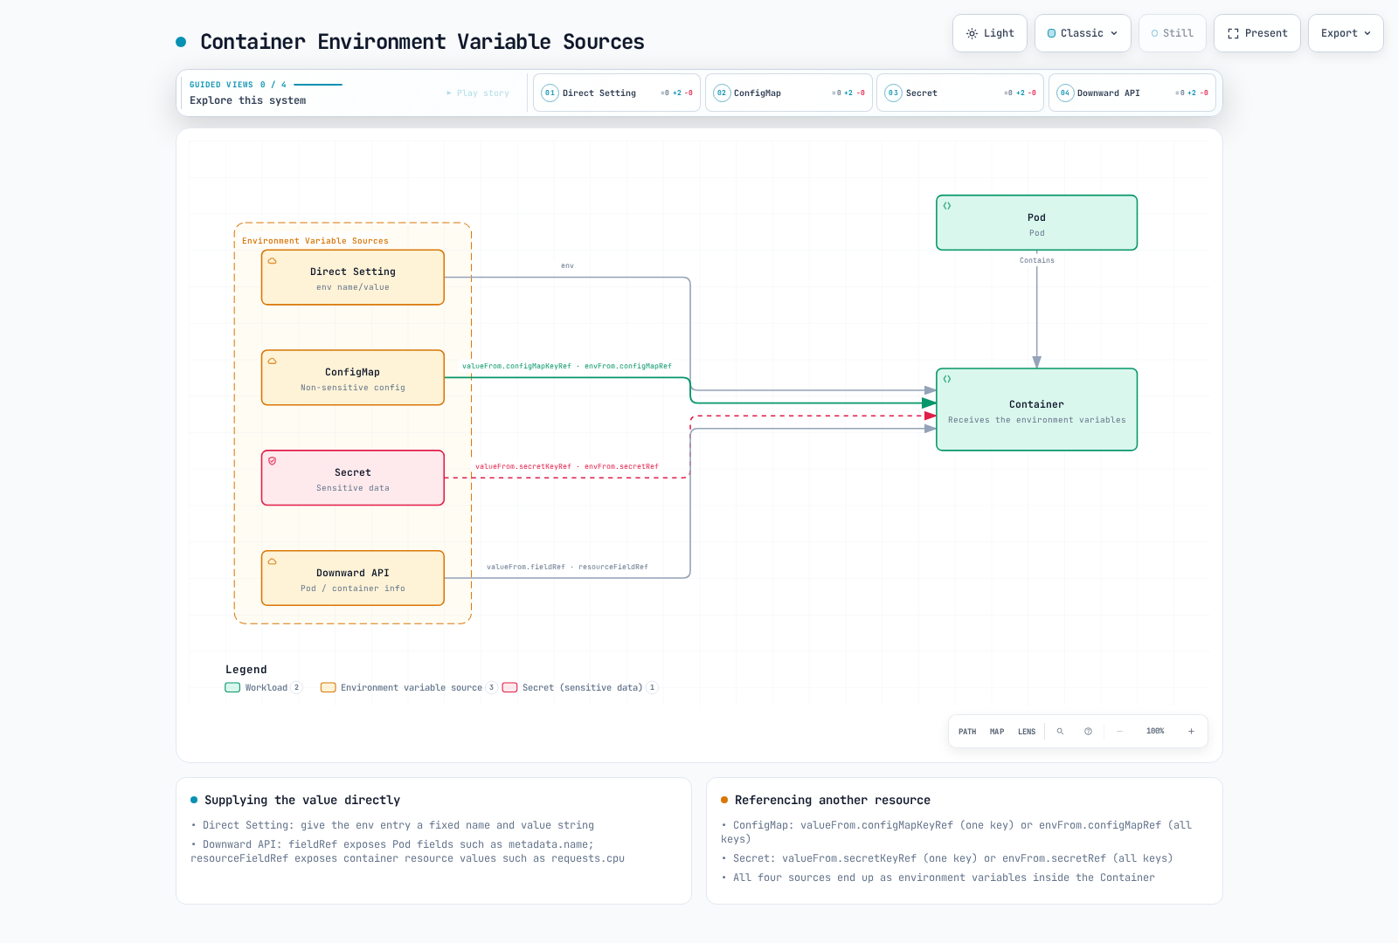Image resolution: width=1398 pixels, height=943 pixels.
Task: Zoom in with the plus icon
Action: [x=1191, y=732]
